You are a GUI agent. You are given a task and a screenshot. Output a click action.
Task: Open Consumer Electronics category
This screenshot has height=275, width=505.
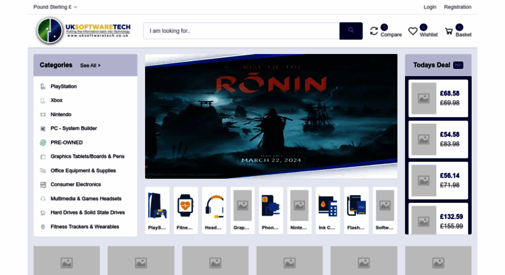(x=75, y=184)
